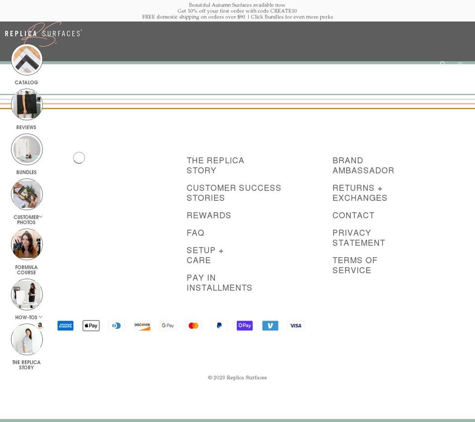Click the Amazon payment icon
This screenshot has height=422, width=475.
(40, 326)
